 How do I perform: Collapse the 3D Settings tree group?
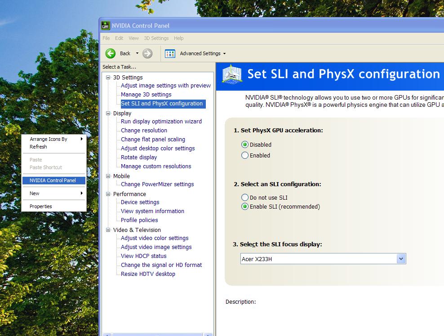(108, 77)
